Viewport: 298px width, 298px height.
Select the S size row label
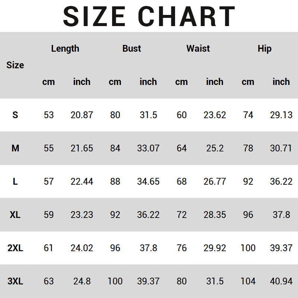pyautogui.click(x=15, y=115)
